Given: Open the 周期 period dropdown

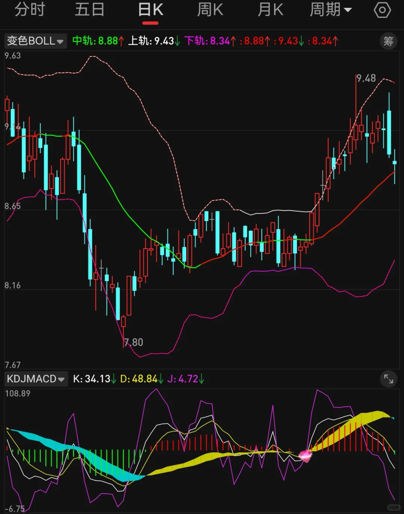Looking at the screenshot, I should 331,9.
